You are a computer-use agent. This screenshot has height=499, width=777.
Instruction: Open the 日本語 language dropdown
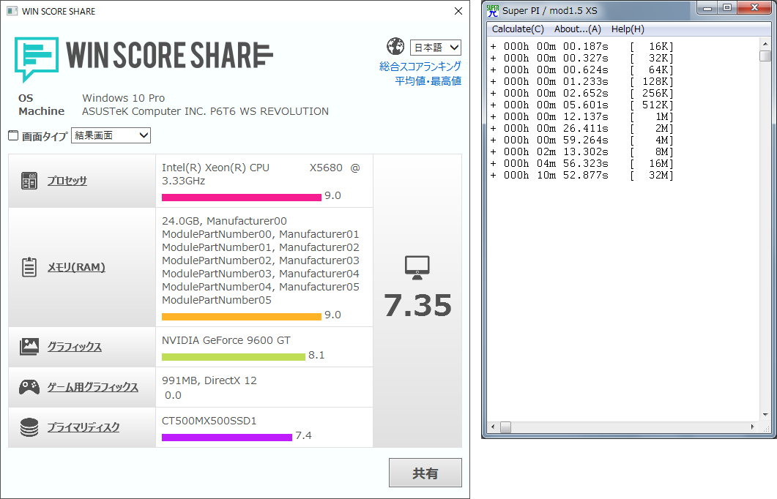(x=436, y=48)
